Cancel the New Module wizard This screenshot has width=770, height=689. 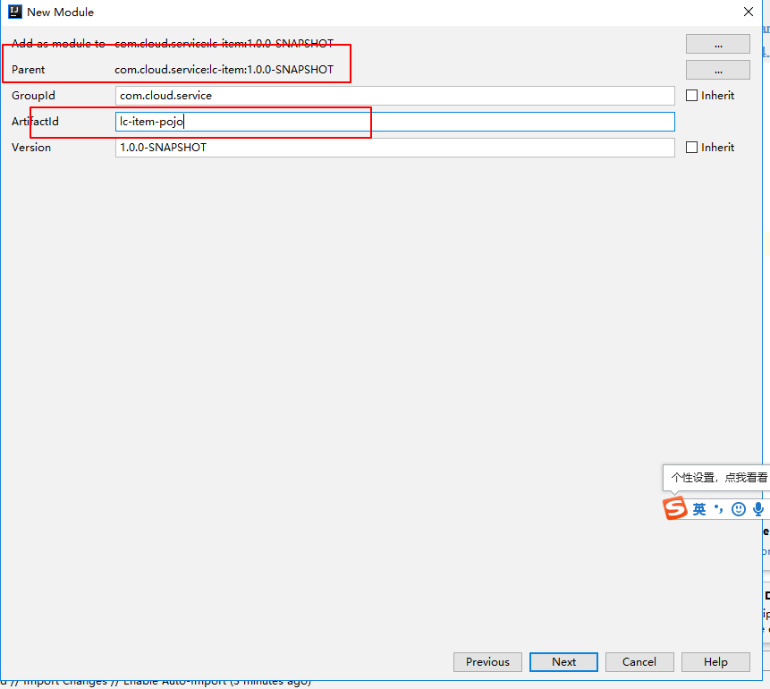point(639,661)
